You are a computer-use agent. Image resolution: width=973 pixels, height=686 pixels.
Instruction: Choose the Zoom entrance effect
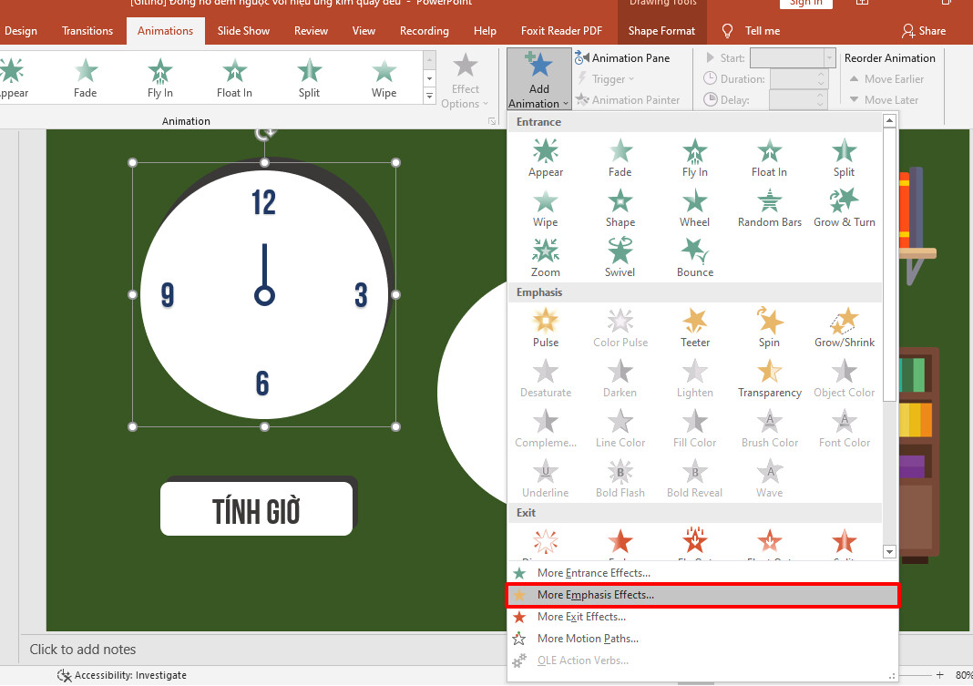tap(546, 259)
